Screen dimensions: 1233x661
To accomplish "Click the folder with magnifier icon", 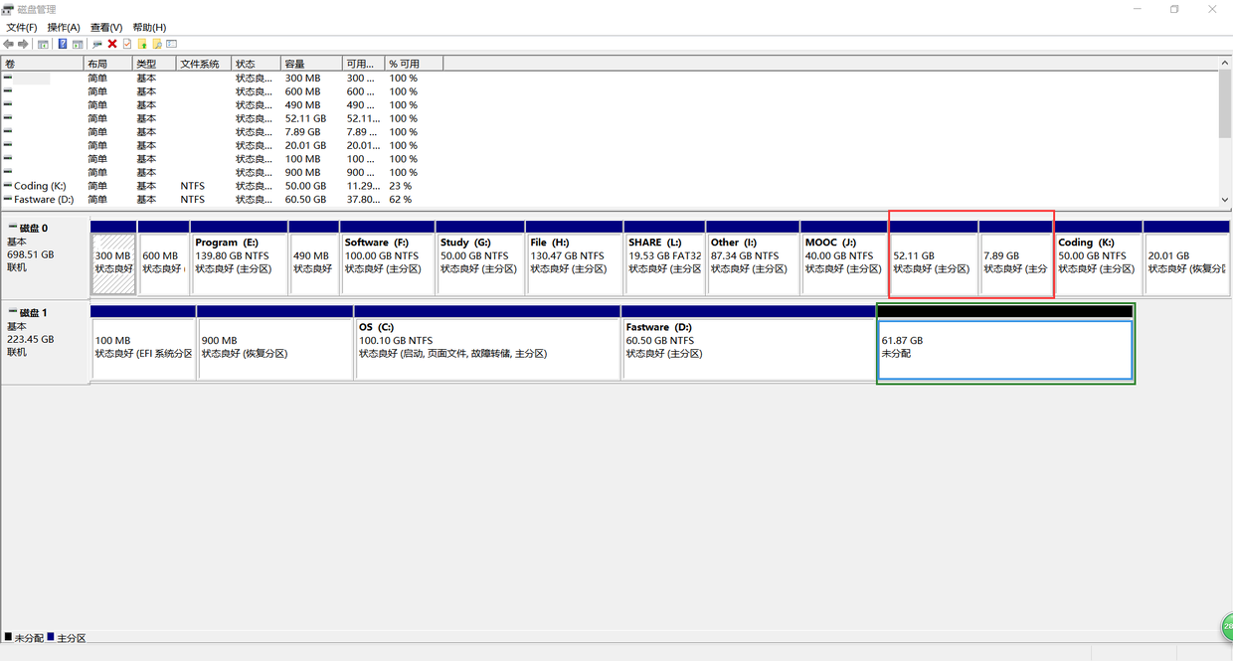I will click(156, 44).
